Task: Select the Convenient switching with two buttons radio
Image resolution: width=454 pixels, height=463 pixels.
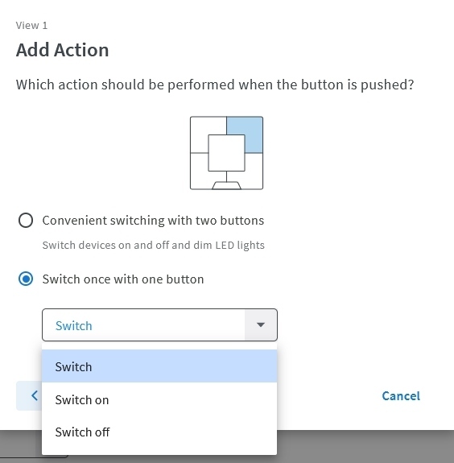Action: (26, 221)
